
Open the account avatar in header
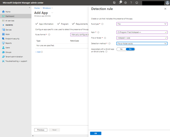(x=167, y=3)
